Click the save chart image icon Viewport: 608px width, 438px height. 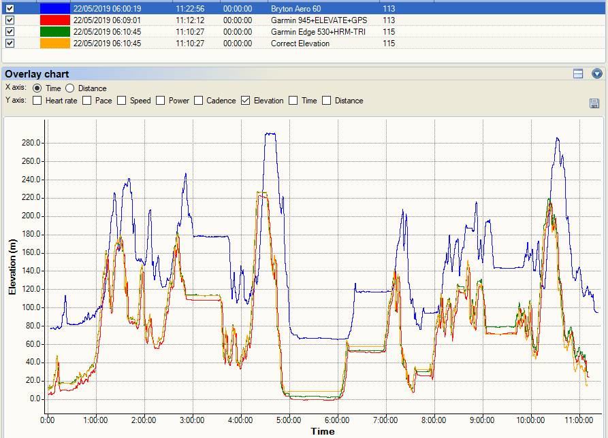[x=594, y=103]
